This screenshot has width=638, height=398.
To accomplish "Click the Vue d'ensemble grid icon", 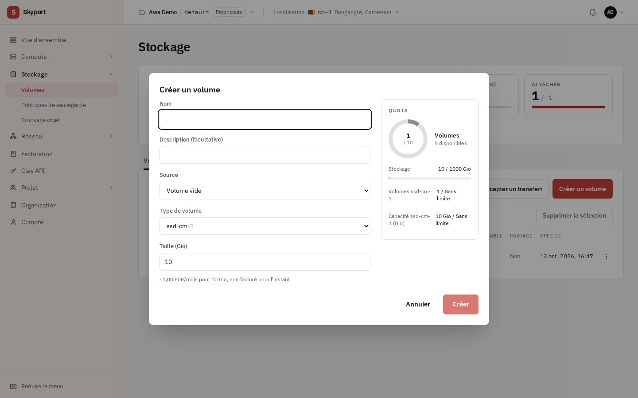I will coord(13,40).
